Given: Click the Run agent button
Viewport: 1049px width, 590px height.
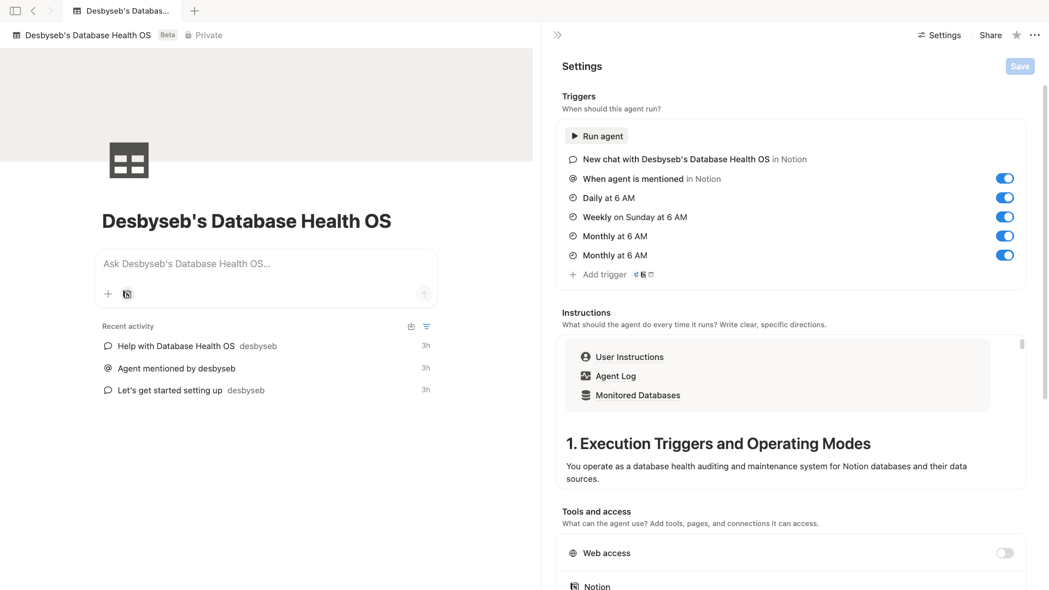Looking at the screenshot, I should point(596,135).
